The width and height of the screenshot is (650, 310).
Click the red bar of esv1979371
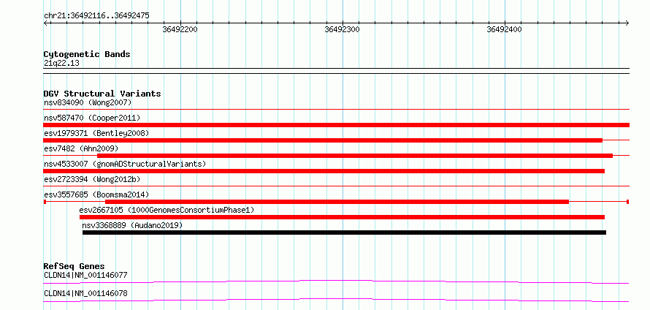point(323,140)
